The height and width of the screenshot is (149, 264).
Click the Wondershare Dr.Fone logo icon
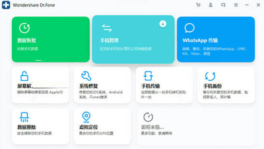tap(6, 5)
